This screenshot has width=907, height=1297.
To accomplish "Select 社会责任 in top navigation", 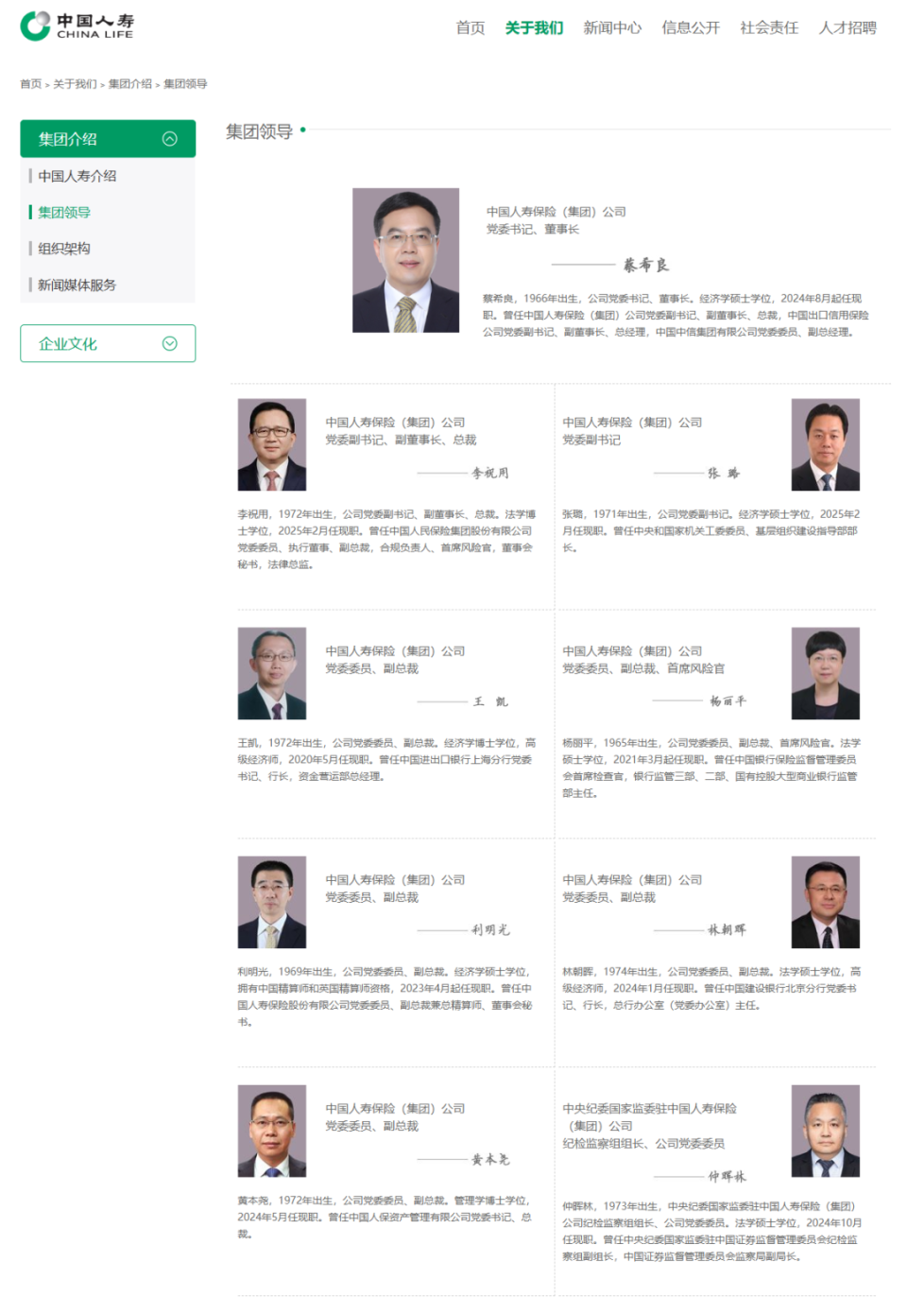I will (769, 27).
